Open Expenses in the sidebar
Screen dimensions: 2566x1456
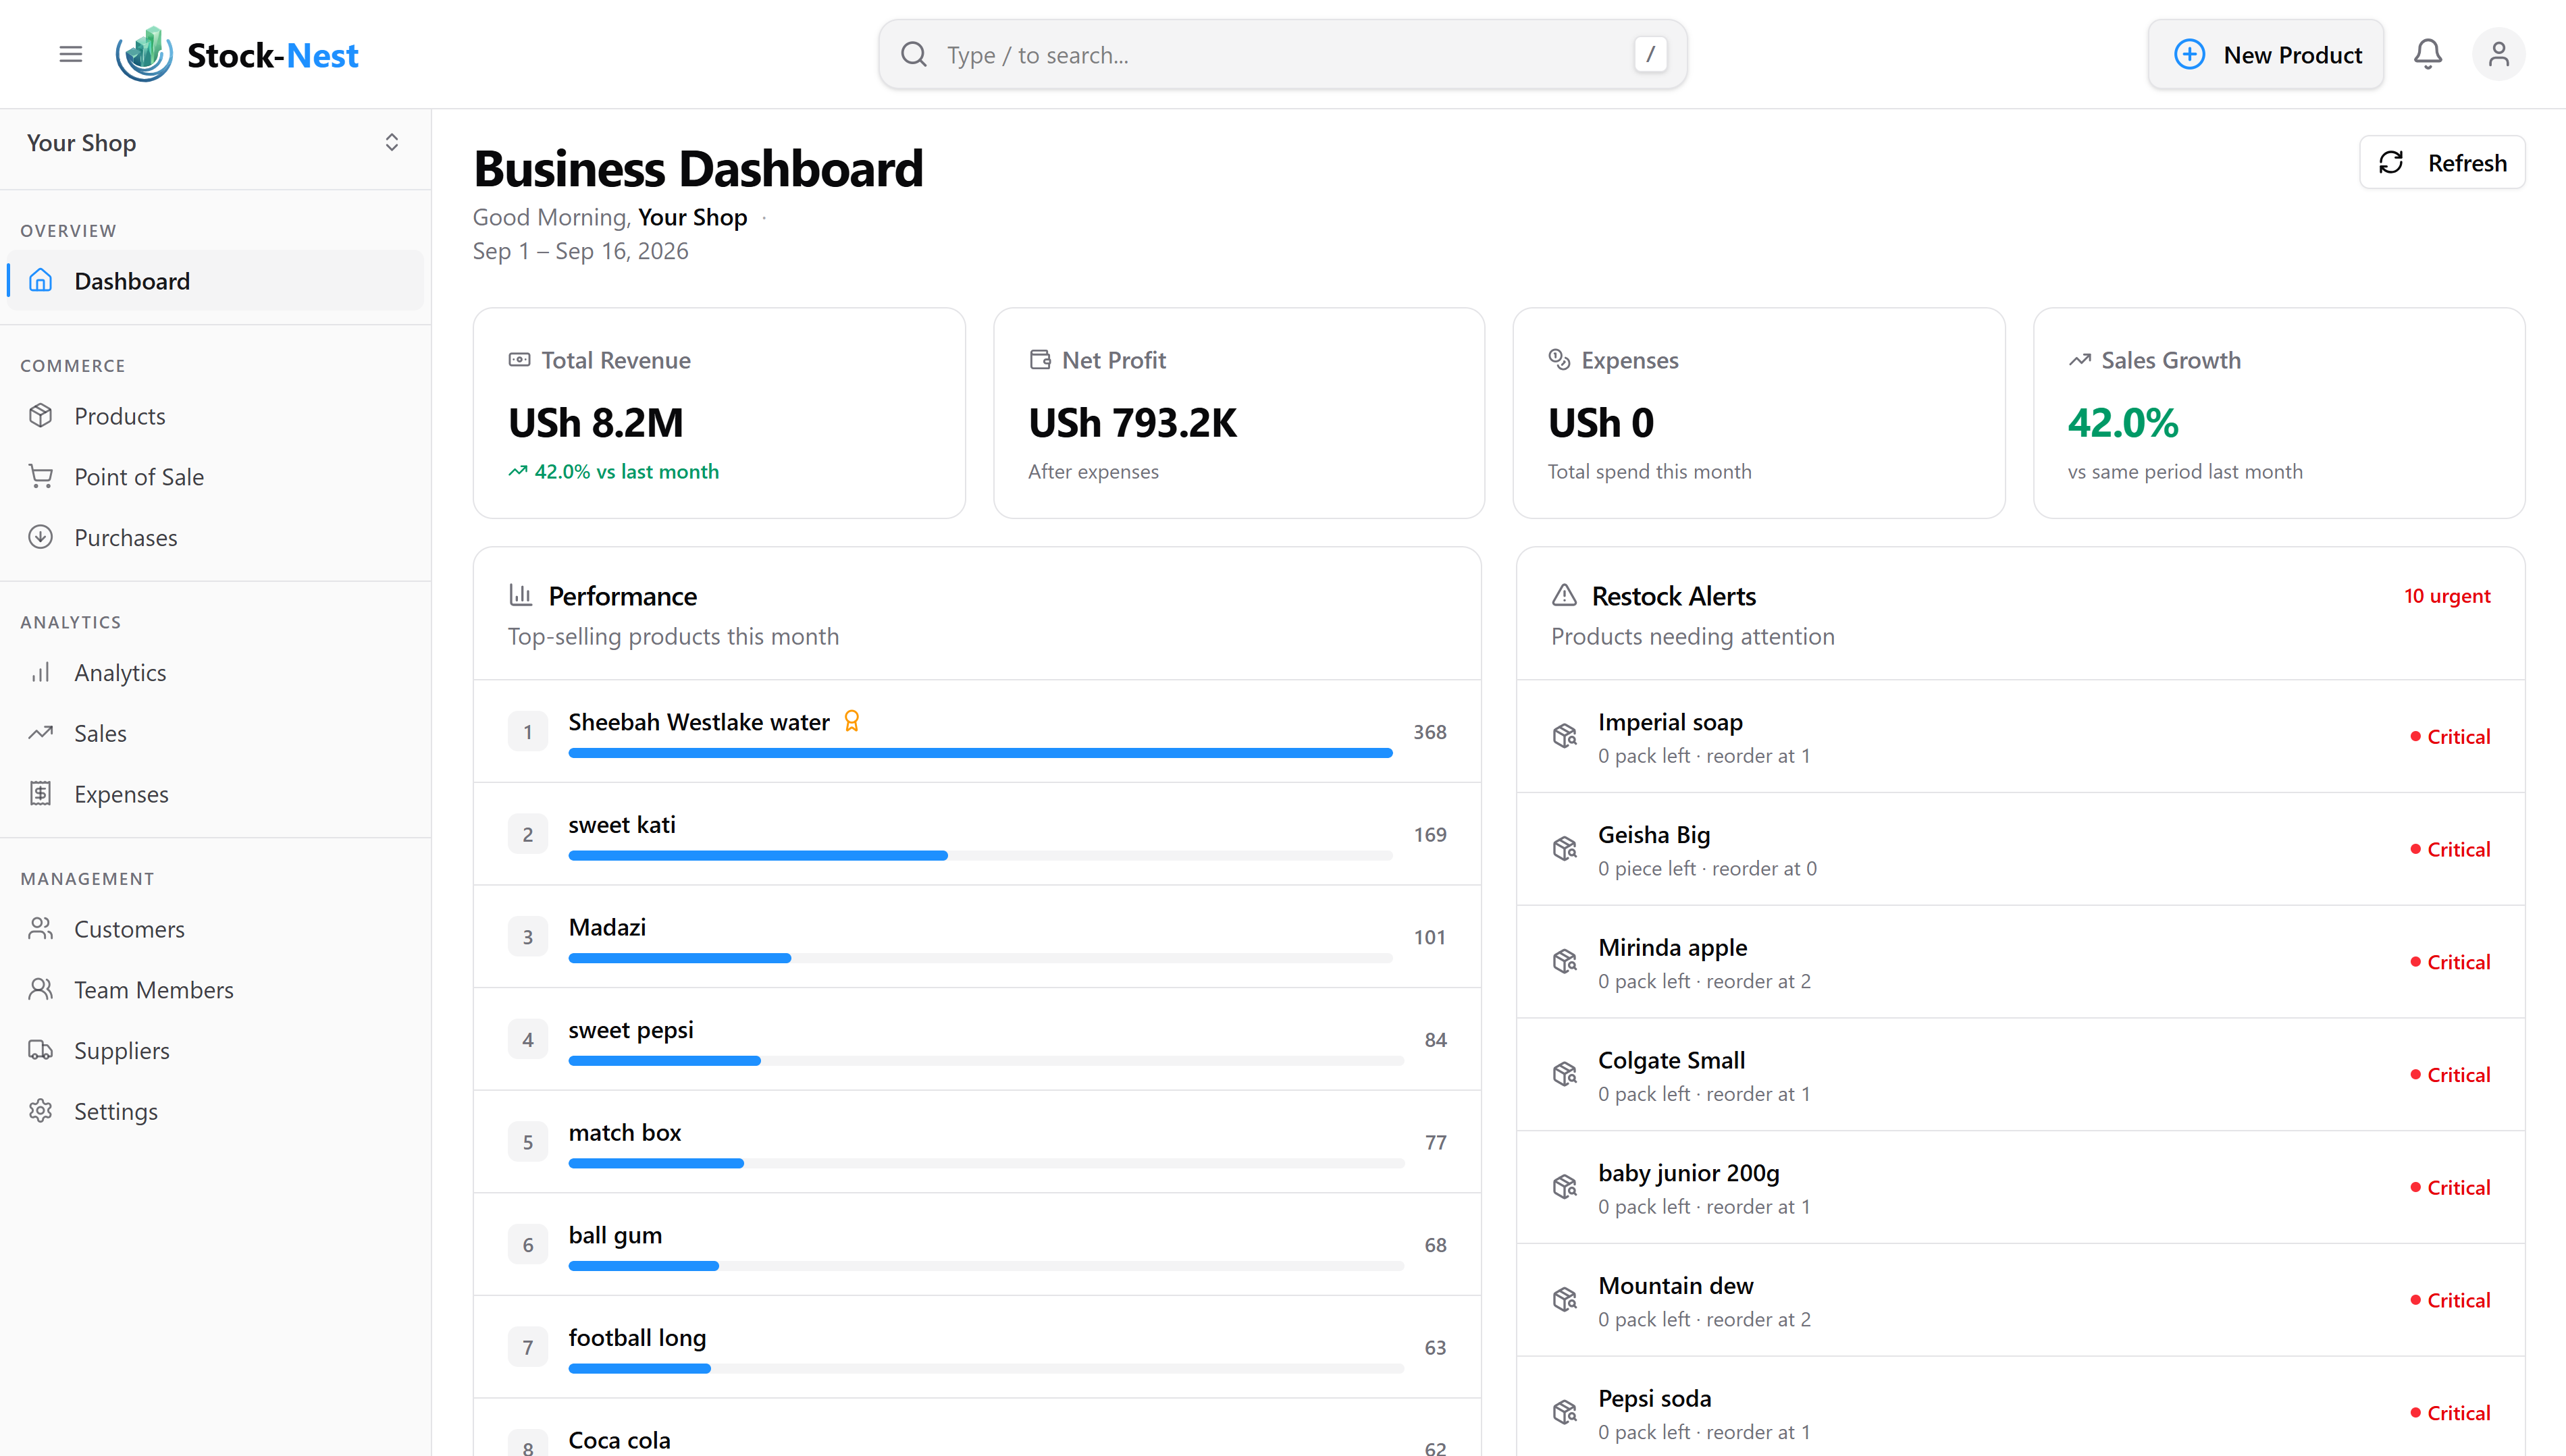click(x=215, y=794)
